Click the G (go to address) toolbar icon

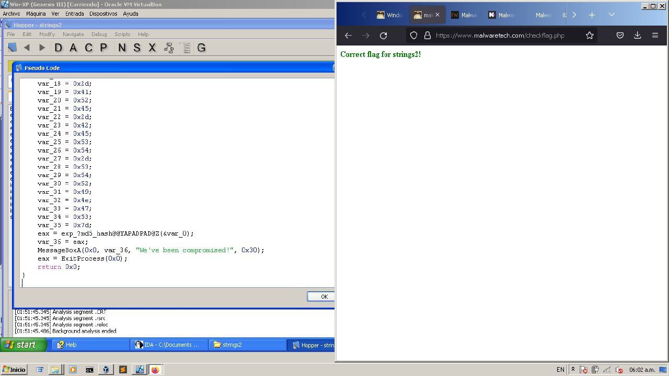[201, 47]
